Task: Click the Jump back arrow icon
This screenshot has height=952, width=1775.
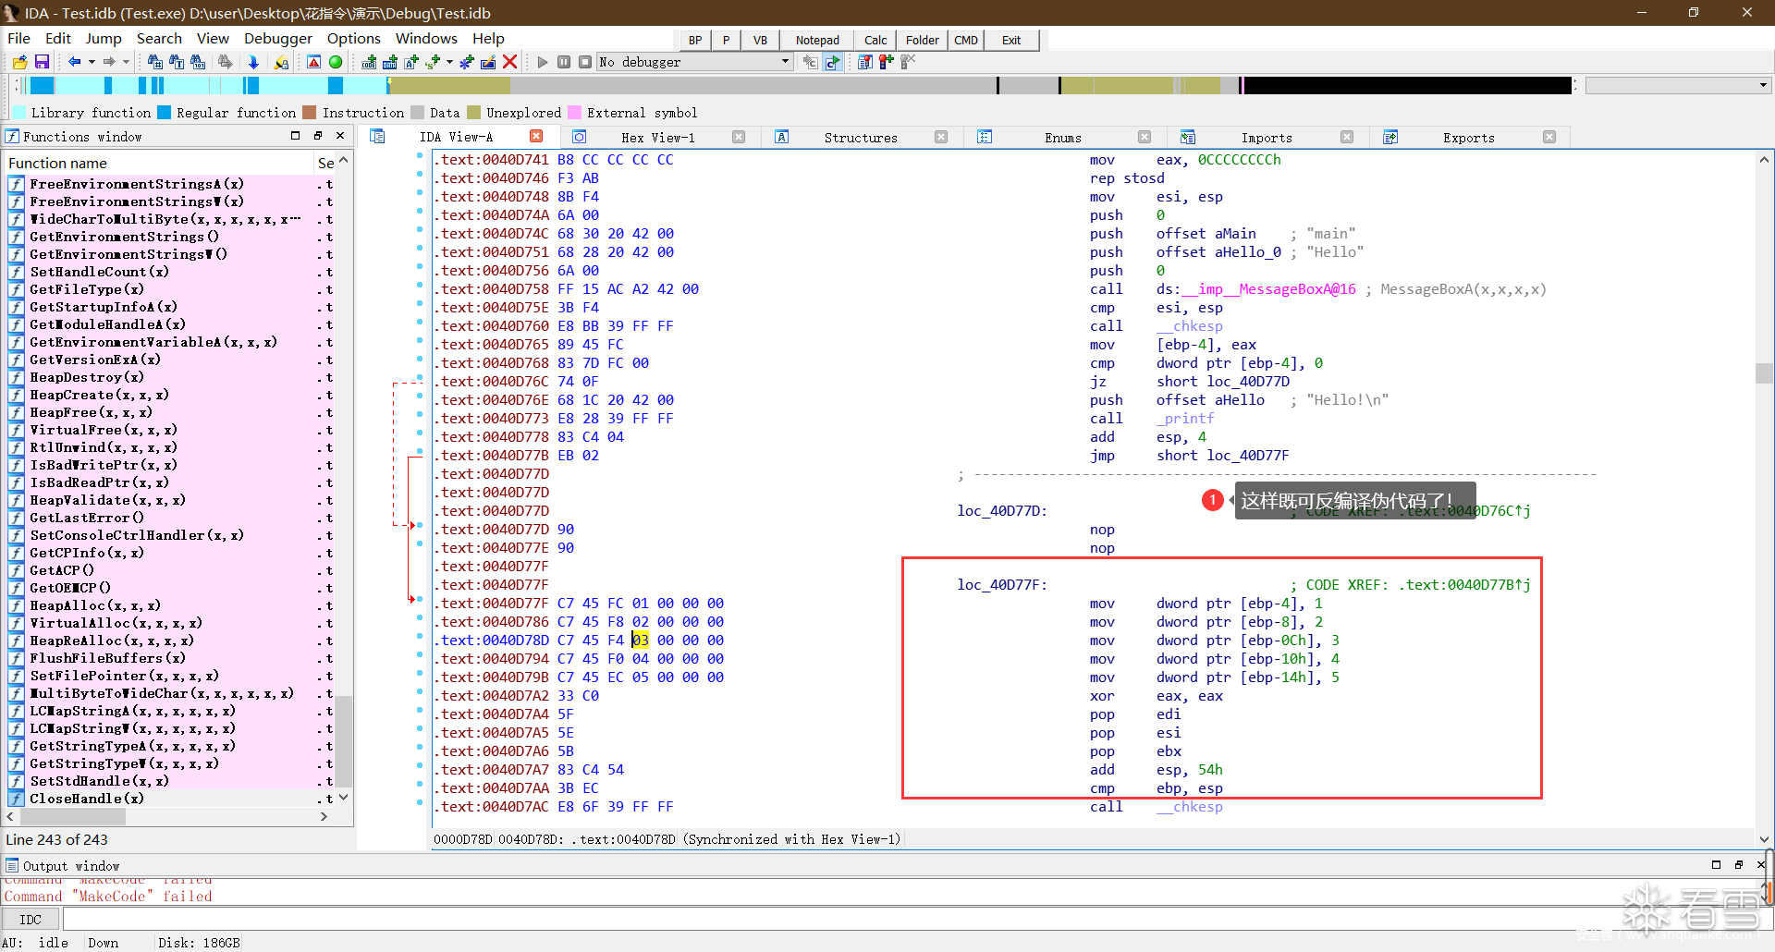Action: coord(74,62)
